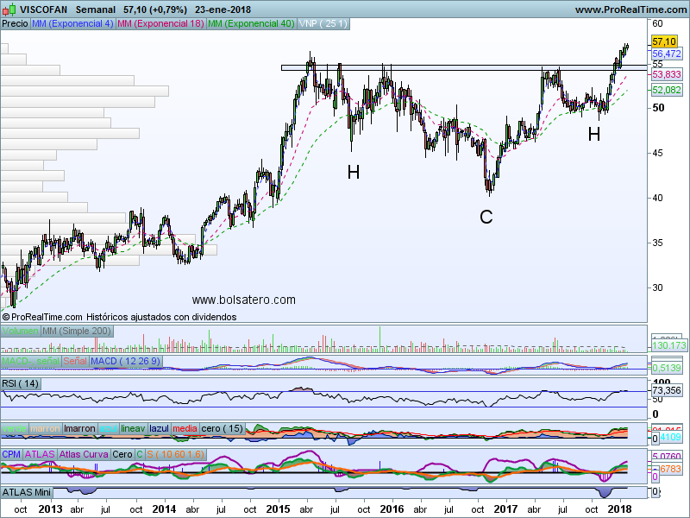Click the candlestick icon beside VISCOFAN title
The width and height of the screenshot is (690, 518).
click(6, 9)
